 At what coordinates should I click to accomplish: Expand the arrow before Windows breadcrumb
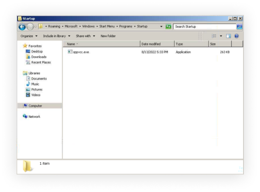tap(80, 26)
